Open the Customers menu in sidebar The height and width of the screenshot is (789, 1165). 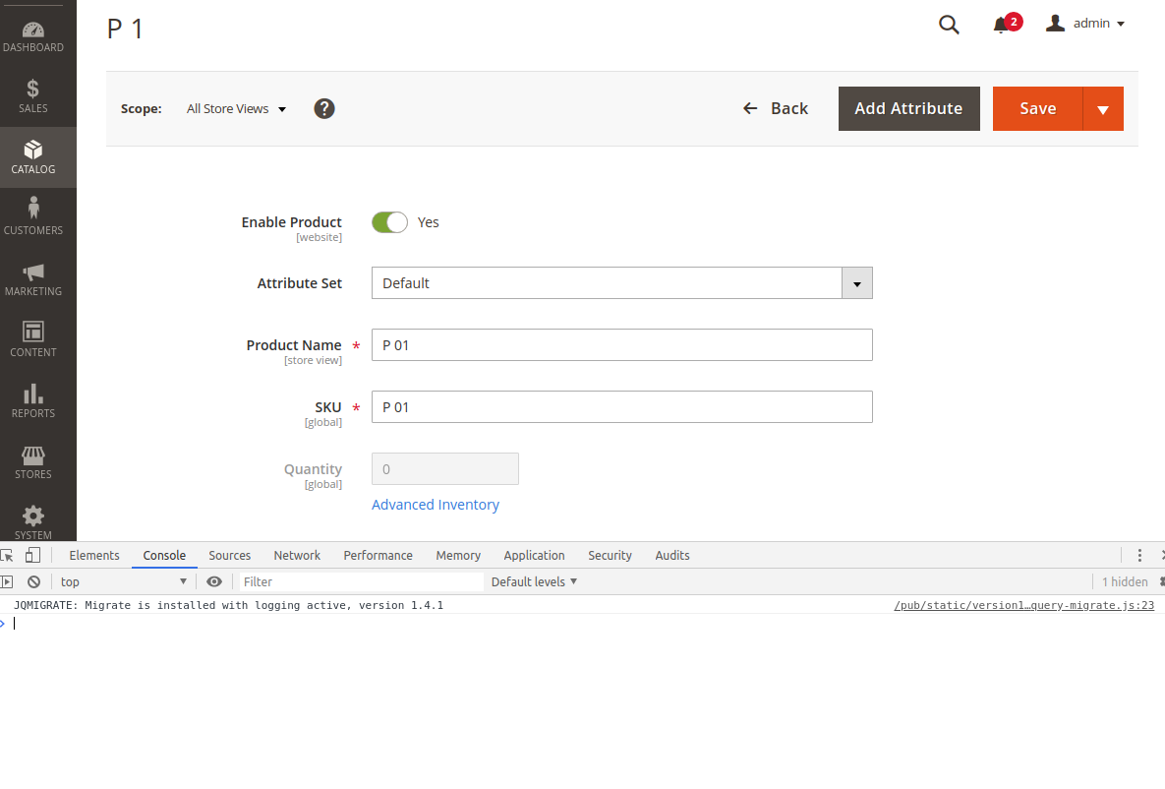(33, 218)
